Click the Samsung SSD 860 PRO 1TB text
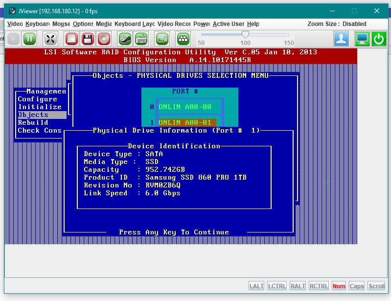This screenshot has width=391, height=301. pyautogui.click(x=196, y=177)
